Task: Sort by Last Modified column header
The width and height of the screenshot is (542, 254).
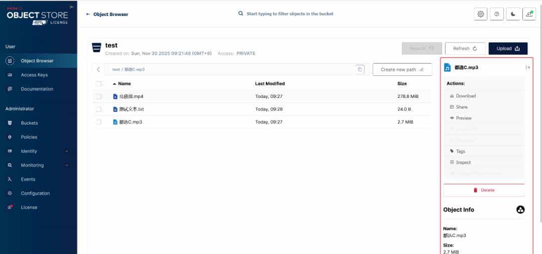Action: point(270,84)
